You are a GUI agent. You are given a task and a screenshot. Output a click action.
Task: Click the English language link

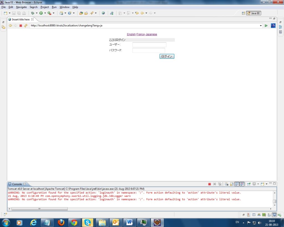(131, 34)
